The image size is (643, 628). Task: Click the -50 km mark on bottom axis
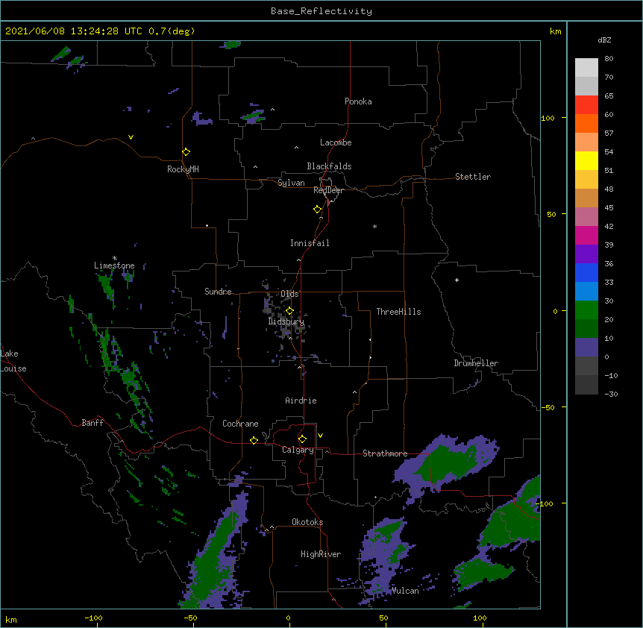(190, 618)
